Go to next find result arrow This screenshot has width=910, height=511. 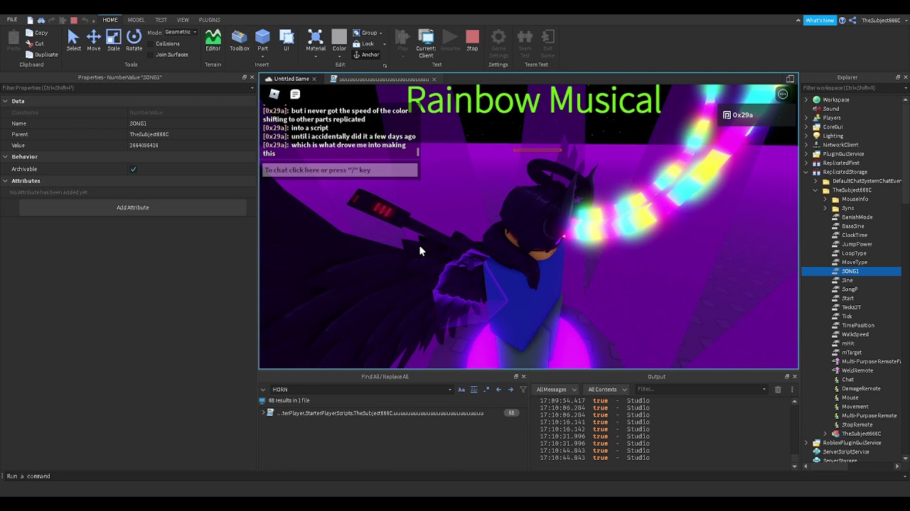coord(510,390)
